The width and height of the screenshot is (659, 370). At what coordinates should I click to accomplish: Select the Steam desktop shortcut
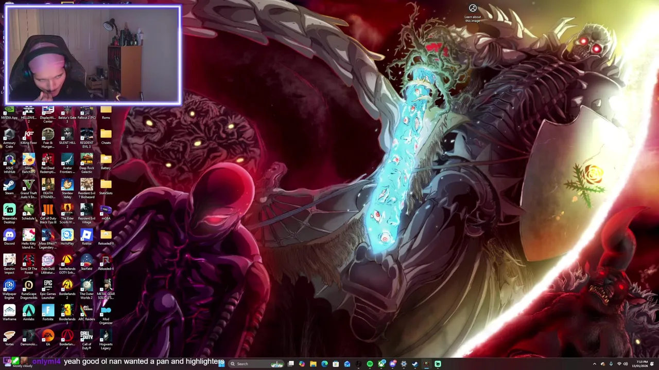click(x=9, y=187)
